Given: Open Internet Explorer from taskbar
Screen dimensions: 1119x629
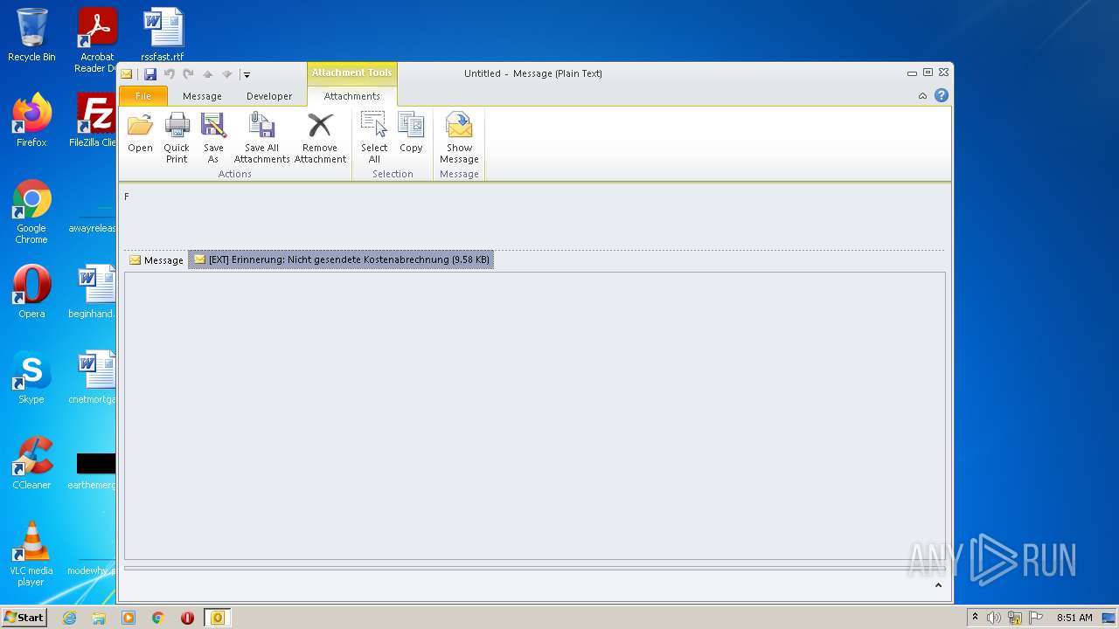Looking at the screenshot, I should (x=70, y=618).
